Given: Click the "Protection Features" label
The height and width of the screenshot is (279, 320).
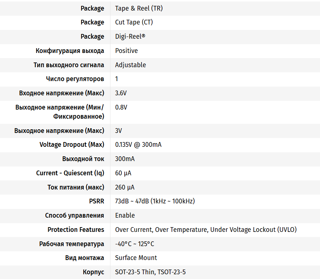Looking at the screenshot, I should [x=76, y=230].
